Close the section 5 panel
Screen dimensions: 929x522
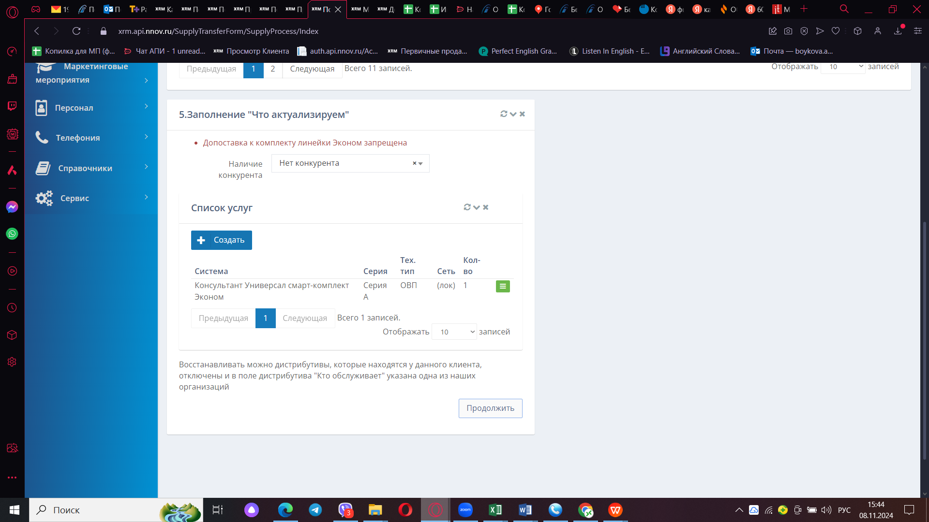point(522,114)
